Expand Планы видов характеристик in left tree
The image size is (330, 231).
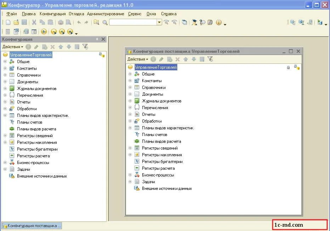coord(5,115)
